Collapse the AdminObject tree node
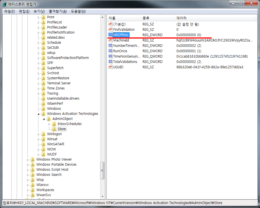This screenshot has height=208, width=260. pos(44,119)
